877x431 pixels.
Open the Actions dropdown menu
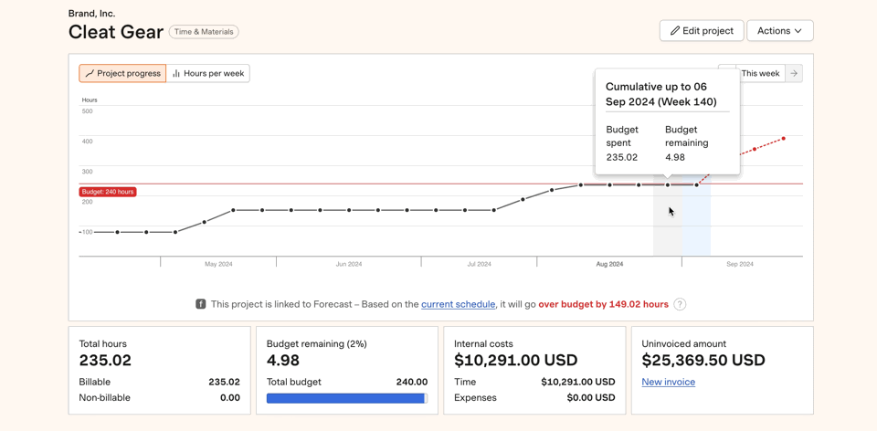point(779,31)
